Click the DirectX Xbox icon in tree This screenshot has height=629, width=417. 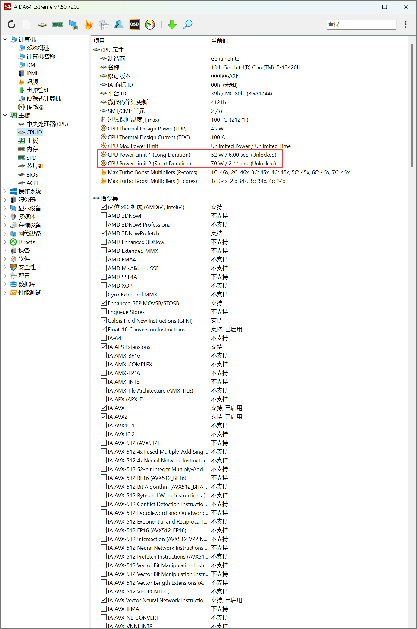(x=13, y=242)
